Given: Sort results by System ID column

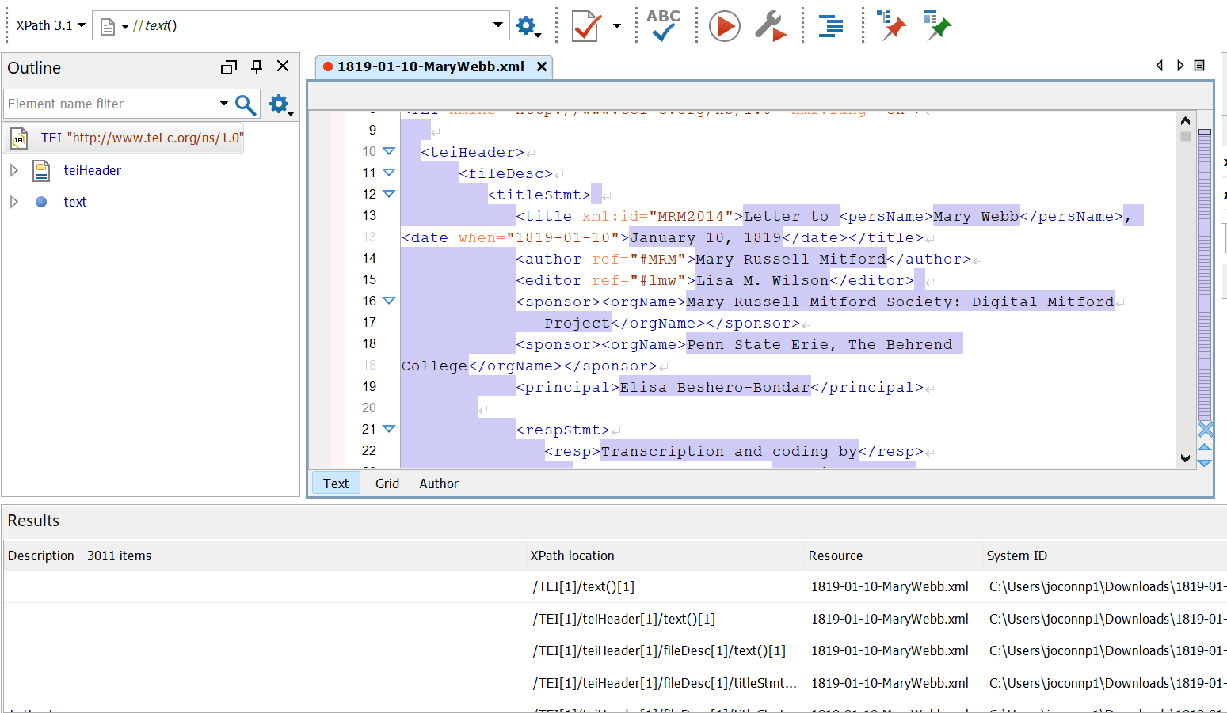Looking at the screenshot, I should pos(1105,556).
